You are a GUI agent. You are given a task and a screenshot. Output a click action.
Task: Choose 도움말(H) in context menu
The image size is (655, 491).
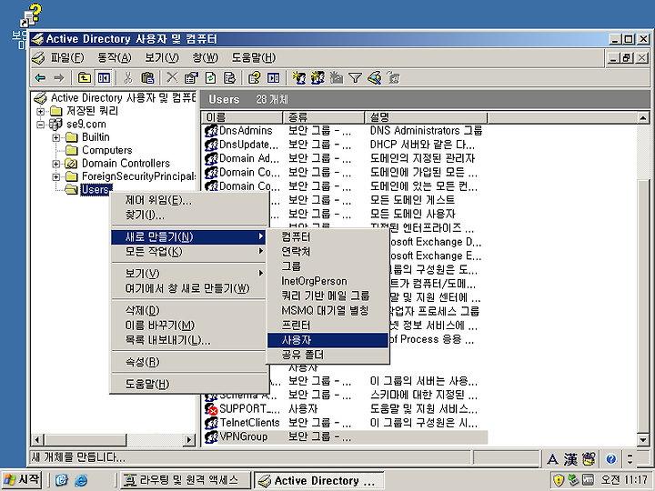coord(188,384)
